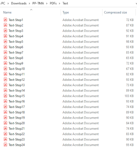Click the 85 KB size of Text-Stop7
This screenshot has height=147, width=137.
click(x=130, y=52)
